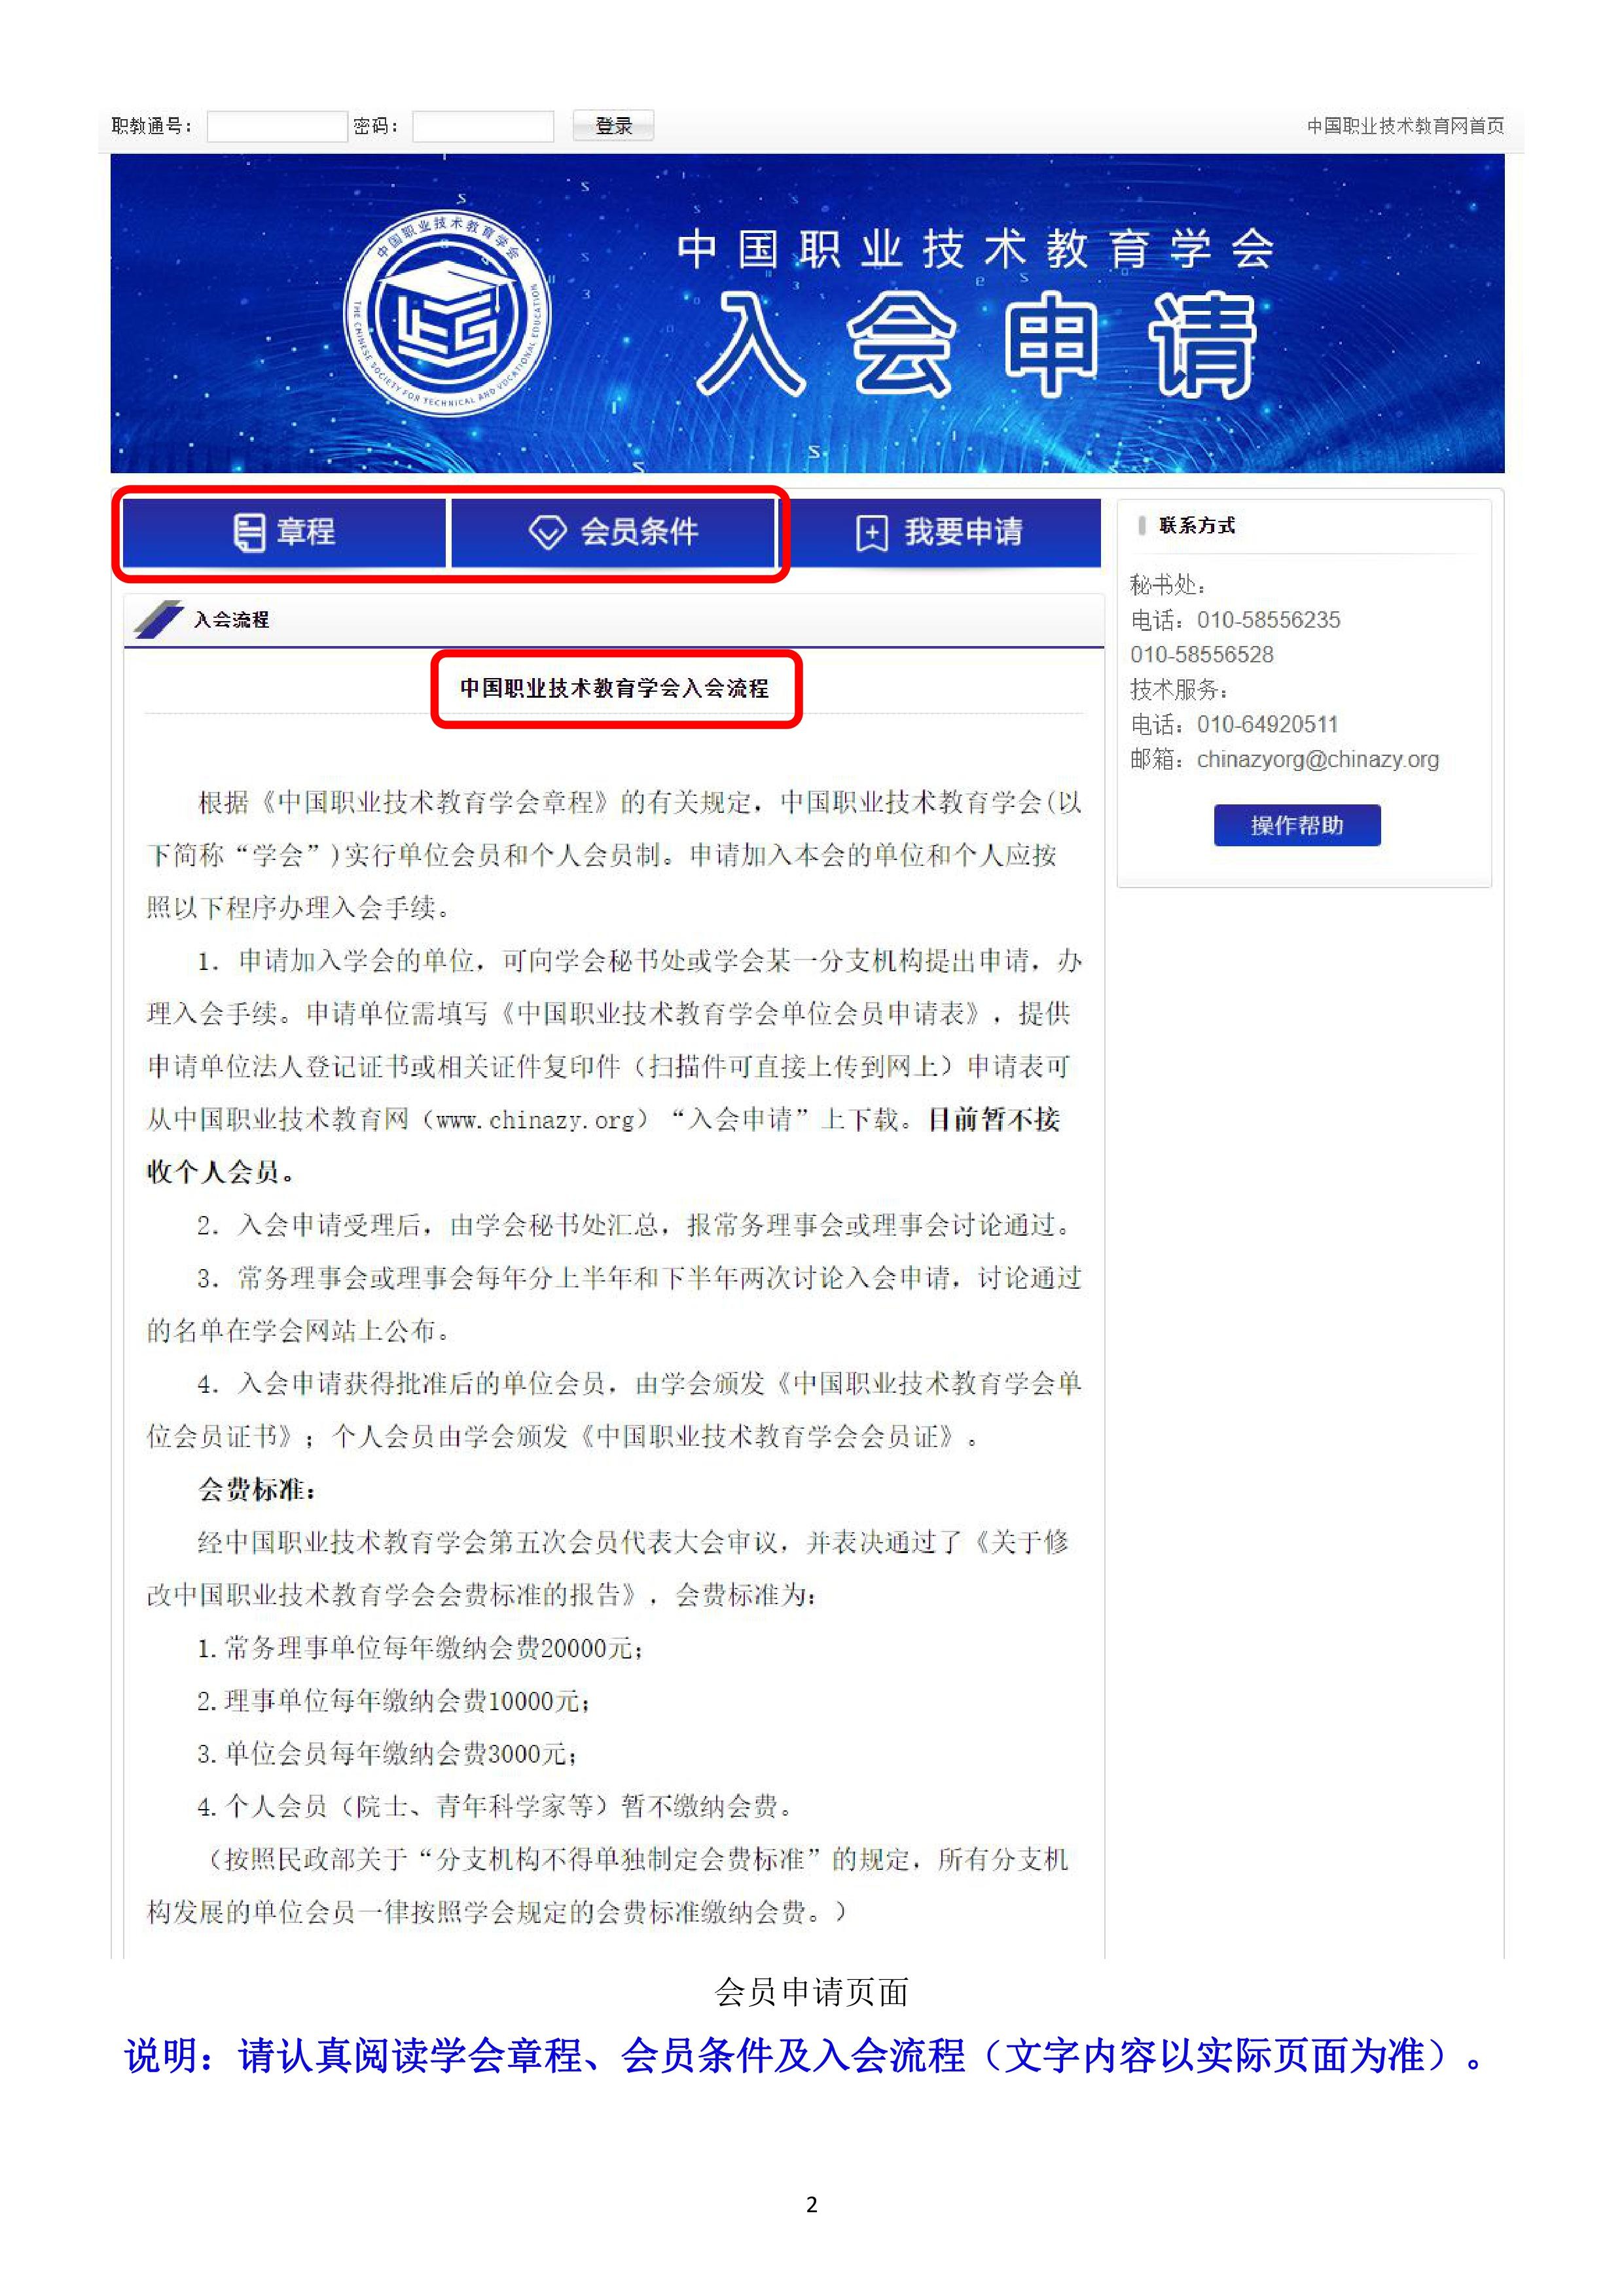The width and height of the screenshot is (1624, 2296).
Task: Click the 入会流程 section header
Action: click(231, 620)
